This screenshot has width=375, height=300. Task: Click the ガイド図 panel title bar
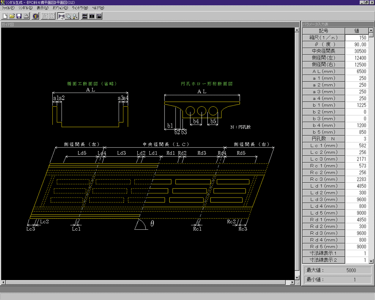point(150,25)
